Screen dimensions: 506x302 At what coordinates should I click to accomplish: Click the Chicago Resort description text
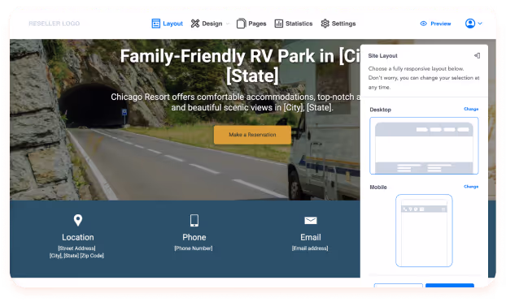(236, 102)
